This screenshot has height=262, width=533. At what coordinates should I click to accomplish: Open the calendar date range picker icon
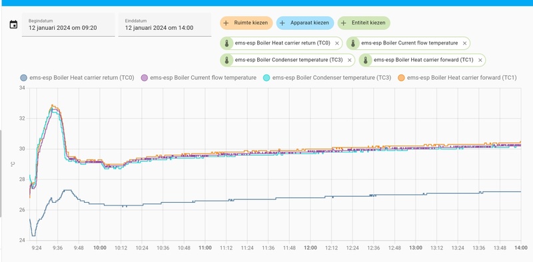click(13, 25)
